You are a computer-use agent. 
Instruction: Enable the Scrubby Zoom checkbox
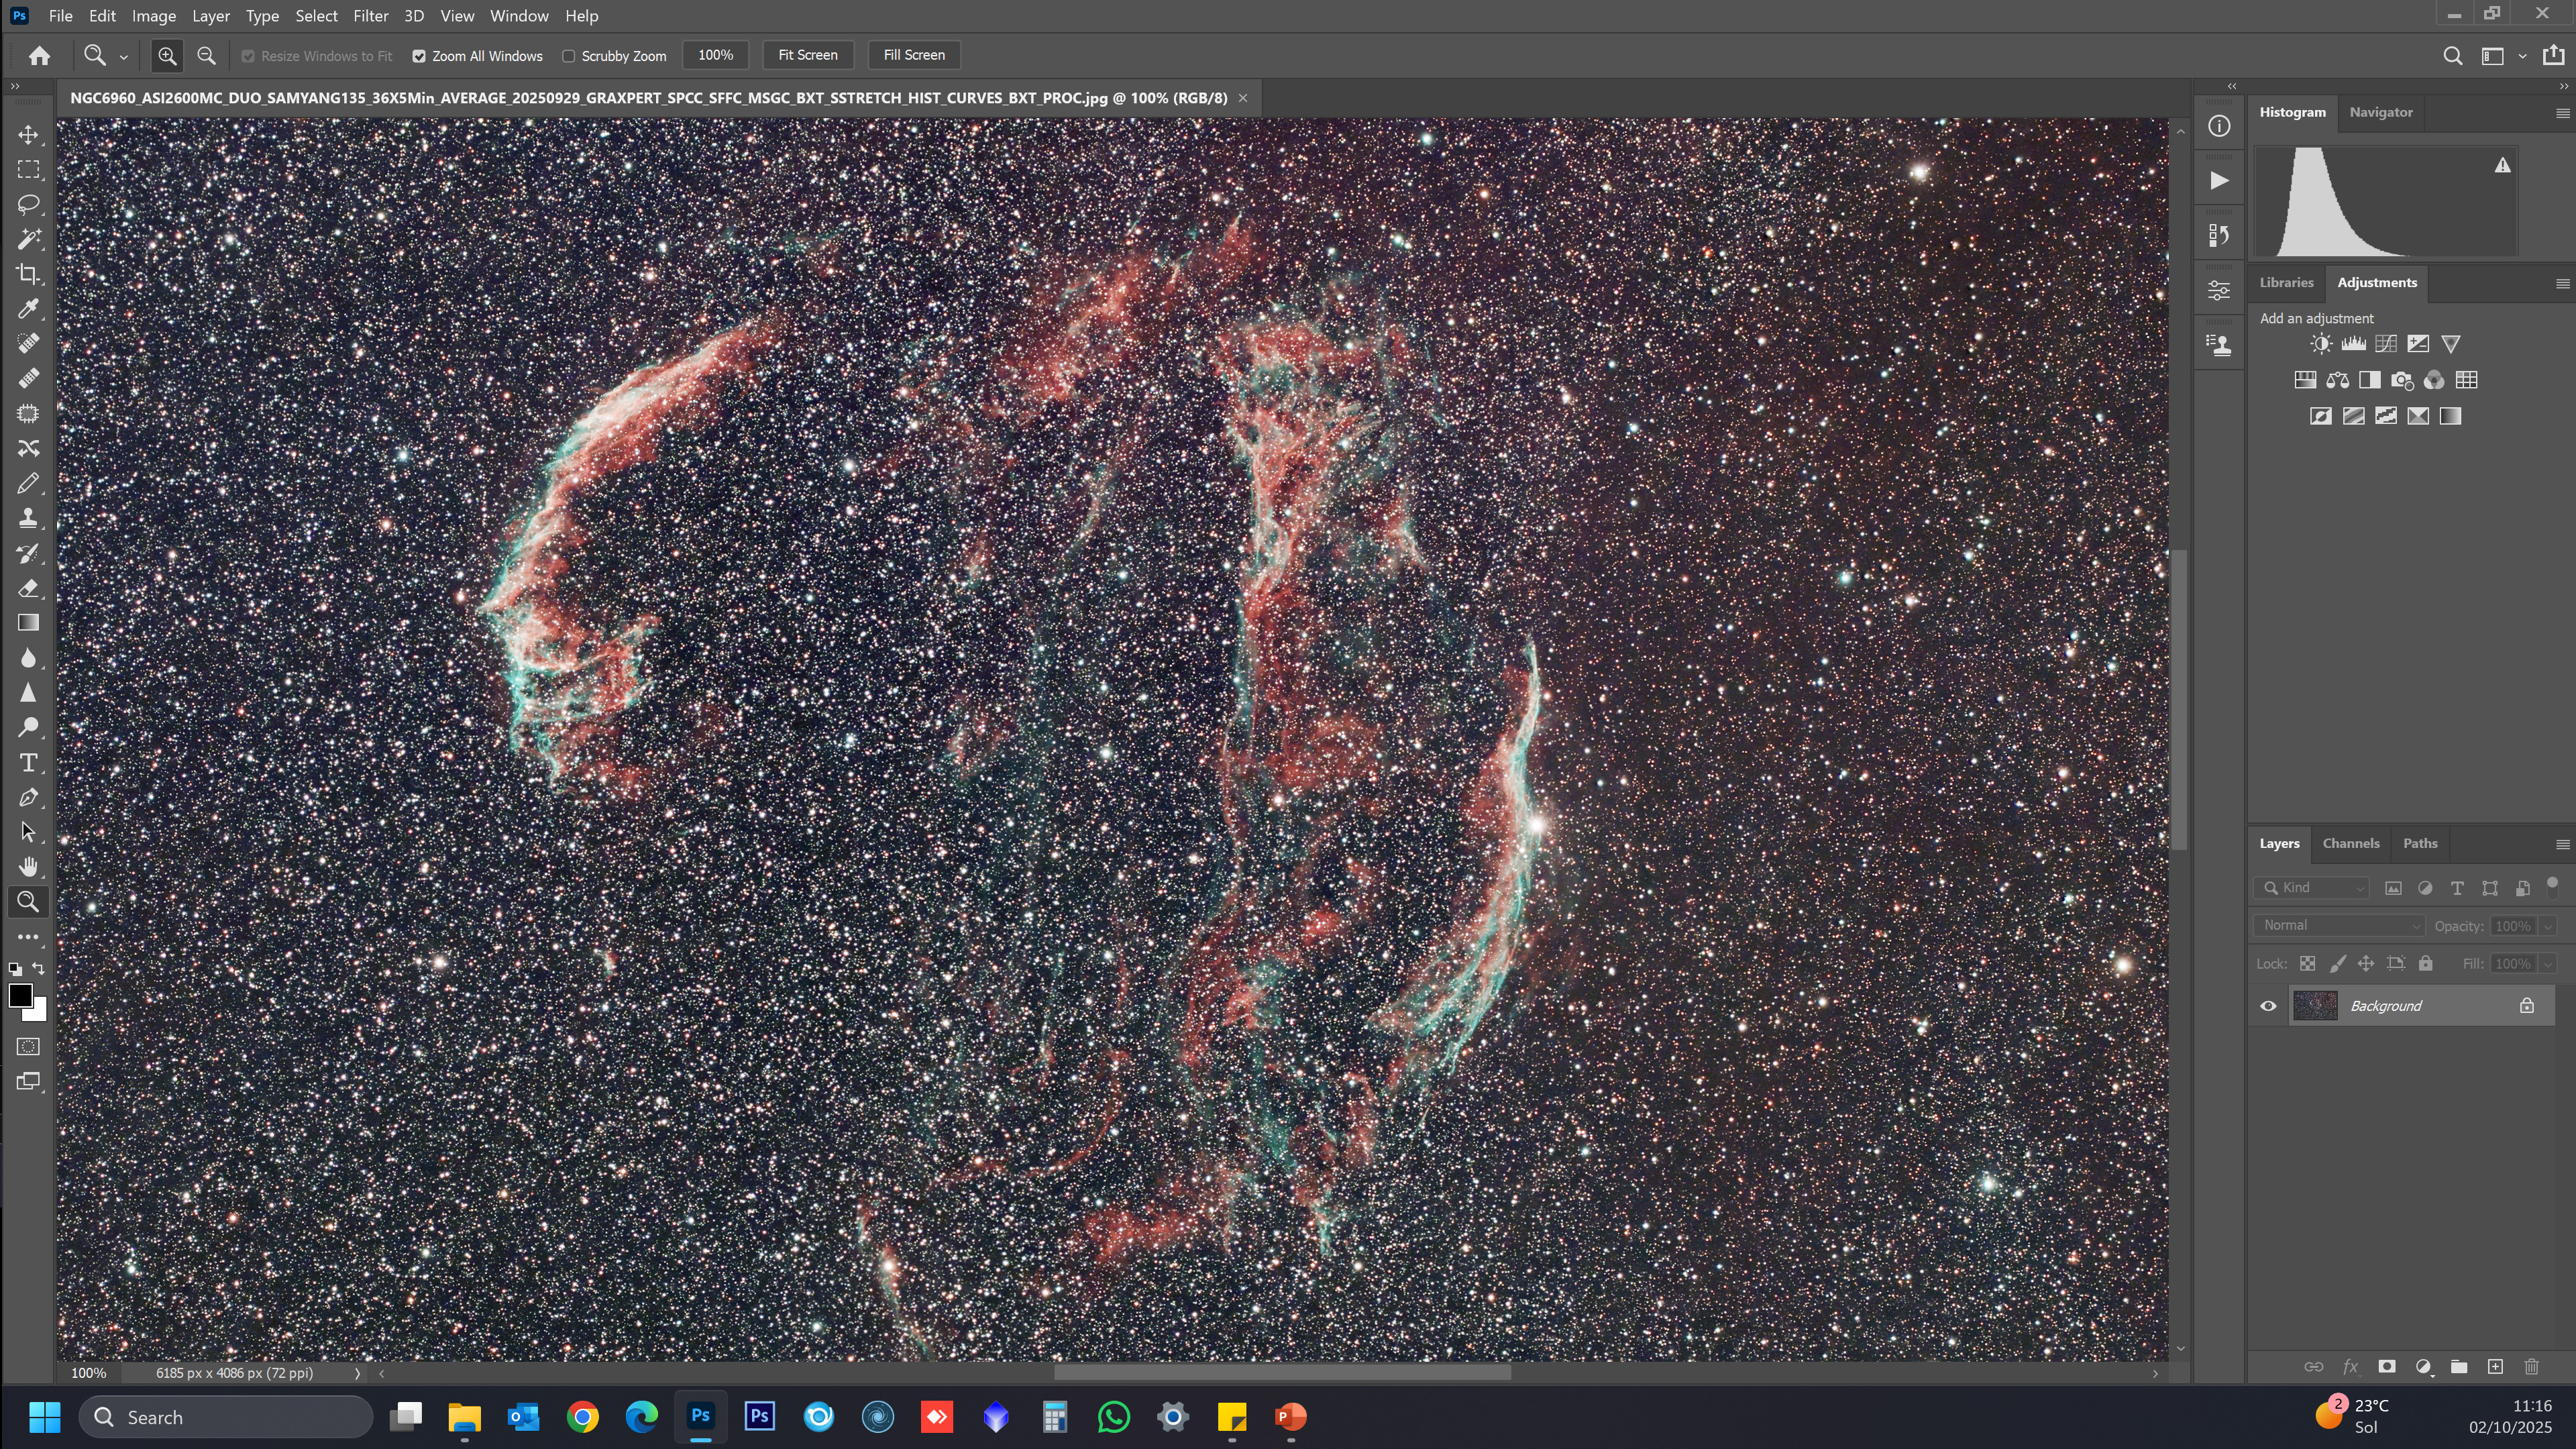pos(568,56)
